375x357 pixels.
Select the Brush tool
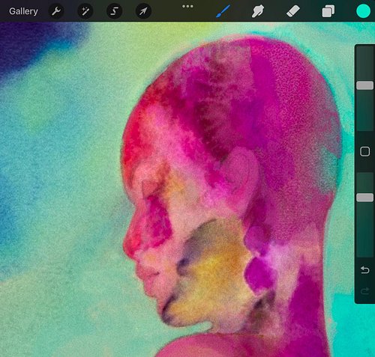(x=223, y=11)
